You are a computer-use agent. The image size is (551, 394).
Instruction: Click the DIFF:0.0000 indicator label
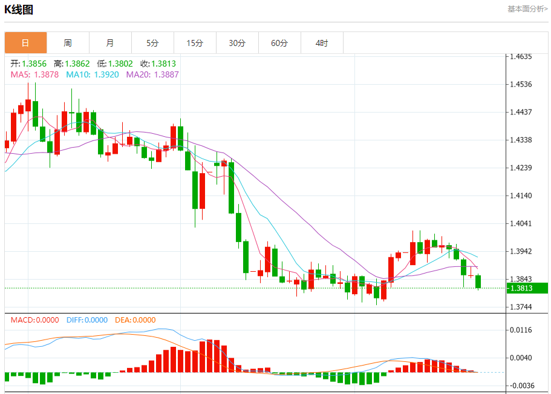87,320
